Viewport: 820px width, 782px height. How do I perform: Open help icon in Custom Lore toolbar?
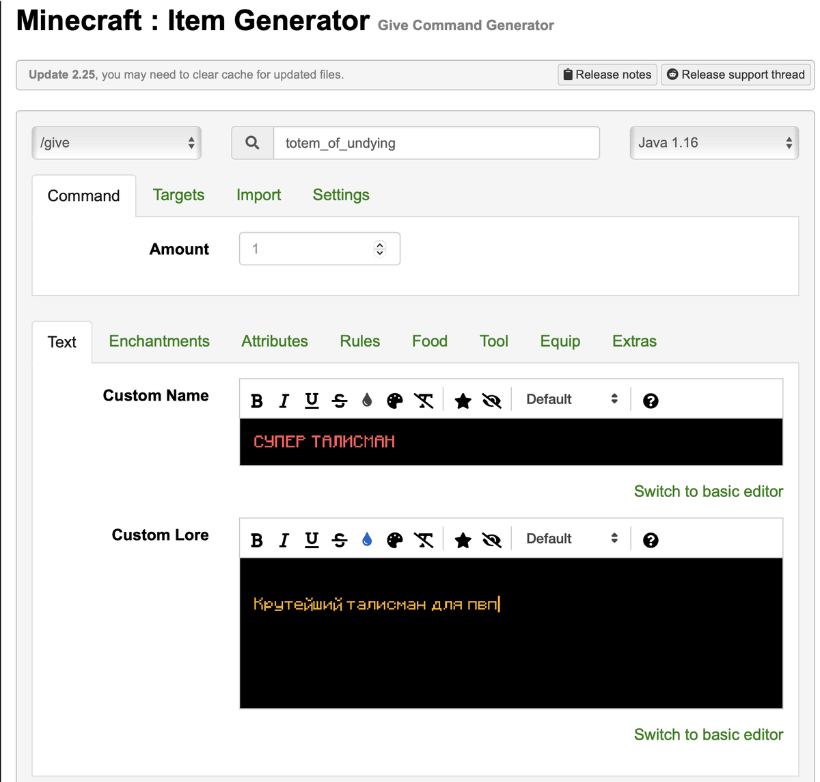[x=651, y=540]
